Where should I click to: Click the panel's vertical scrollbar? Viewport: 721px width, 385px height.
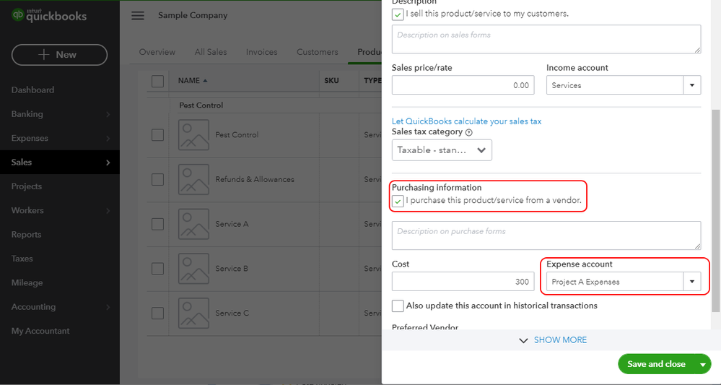click(x=715, y=211)
